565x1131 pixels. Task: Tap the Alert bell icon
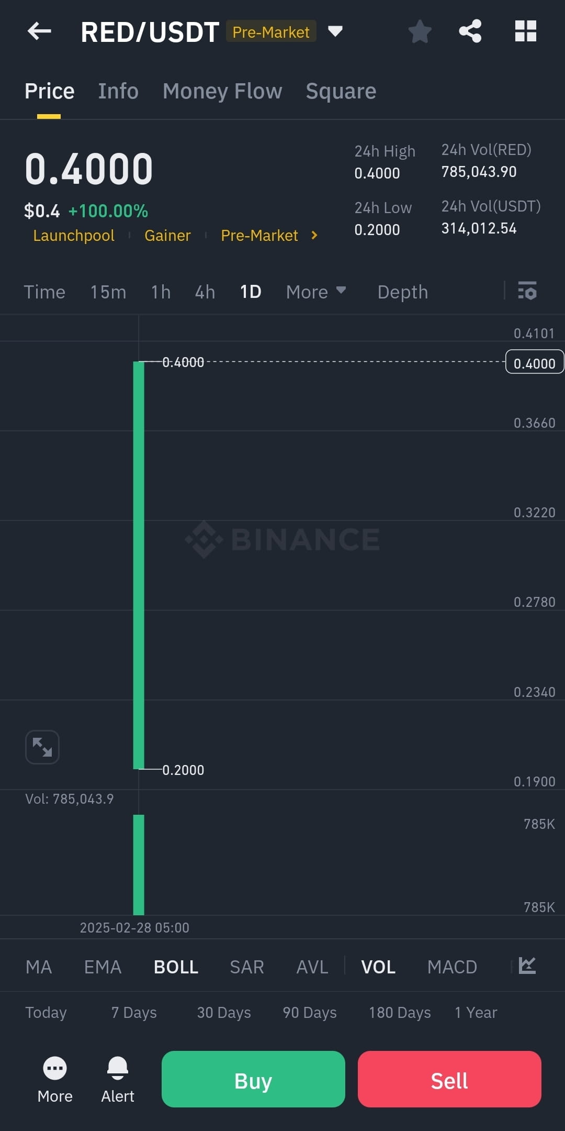118,1068
